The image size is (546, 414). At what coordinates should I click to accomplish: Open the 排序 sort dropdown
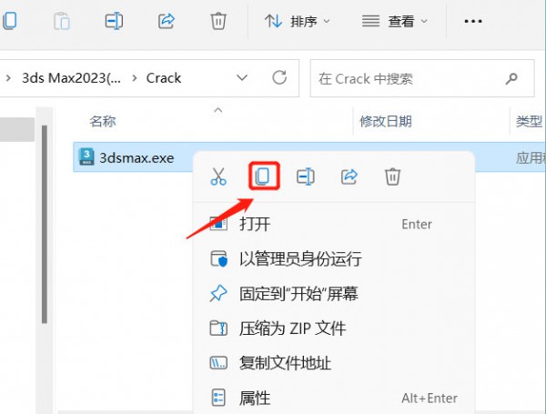(x=297, y=22)
